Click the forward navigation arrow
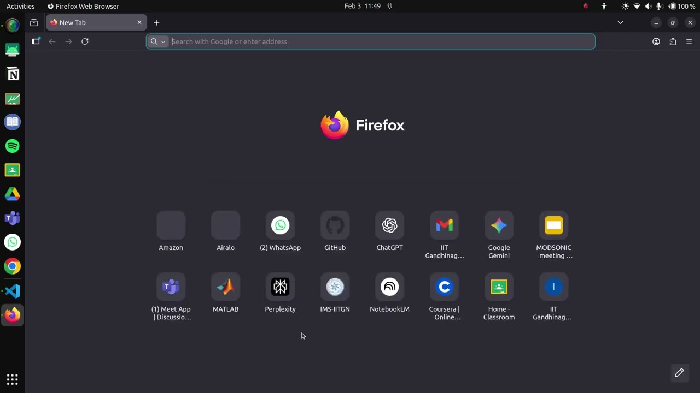The width and height of the screenshot is (700, 393). pyautogui.click(x=68, y=41)
